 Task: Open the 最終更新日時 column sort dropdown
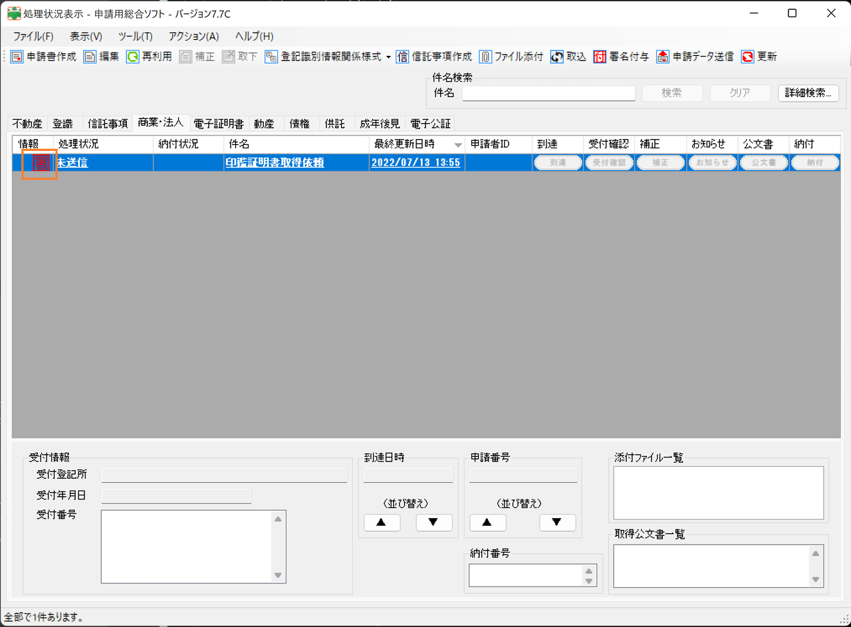[x=459, y=144]
